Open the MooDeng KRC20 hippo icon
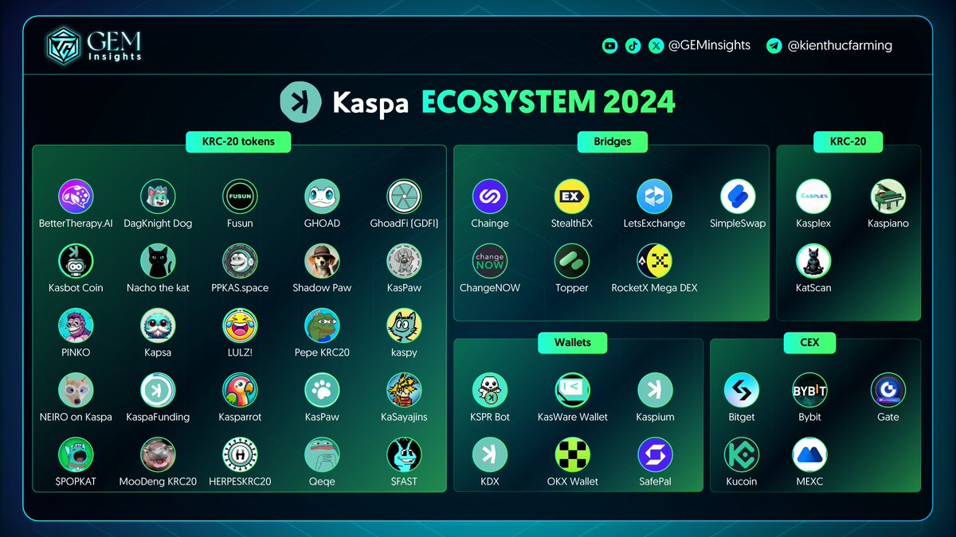Image resolution: width=956 pixels, height=537 pixels. click(158, 454)
